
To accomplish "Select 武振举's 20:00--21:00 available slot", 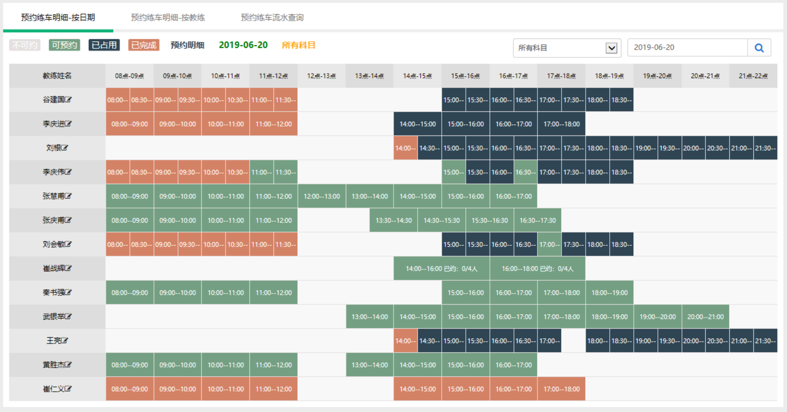I will pos(706,317).
